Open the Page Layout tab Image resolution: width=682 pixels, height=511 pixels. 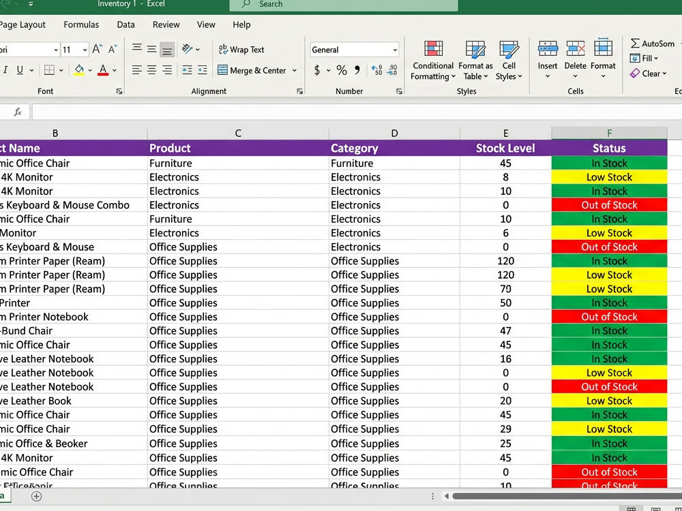click(23, 25)
